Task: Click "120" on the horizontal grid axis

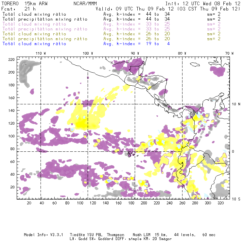Action: click(93, 203)
